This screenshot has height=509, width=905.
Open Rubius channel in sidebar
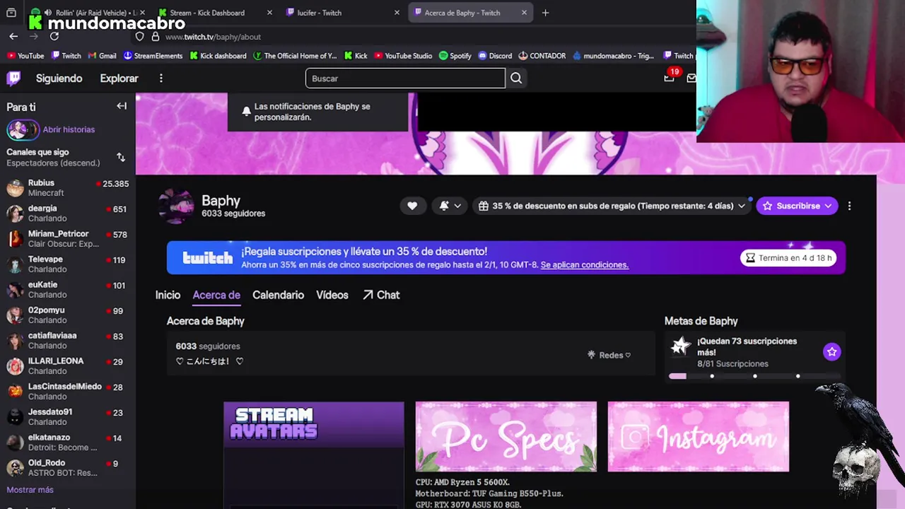[68, 187]
